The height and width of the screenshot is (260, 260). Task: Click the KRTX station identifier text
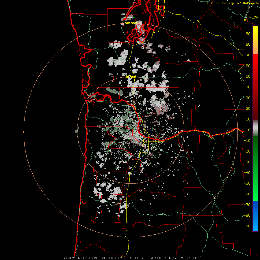(x=156, y=258)
